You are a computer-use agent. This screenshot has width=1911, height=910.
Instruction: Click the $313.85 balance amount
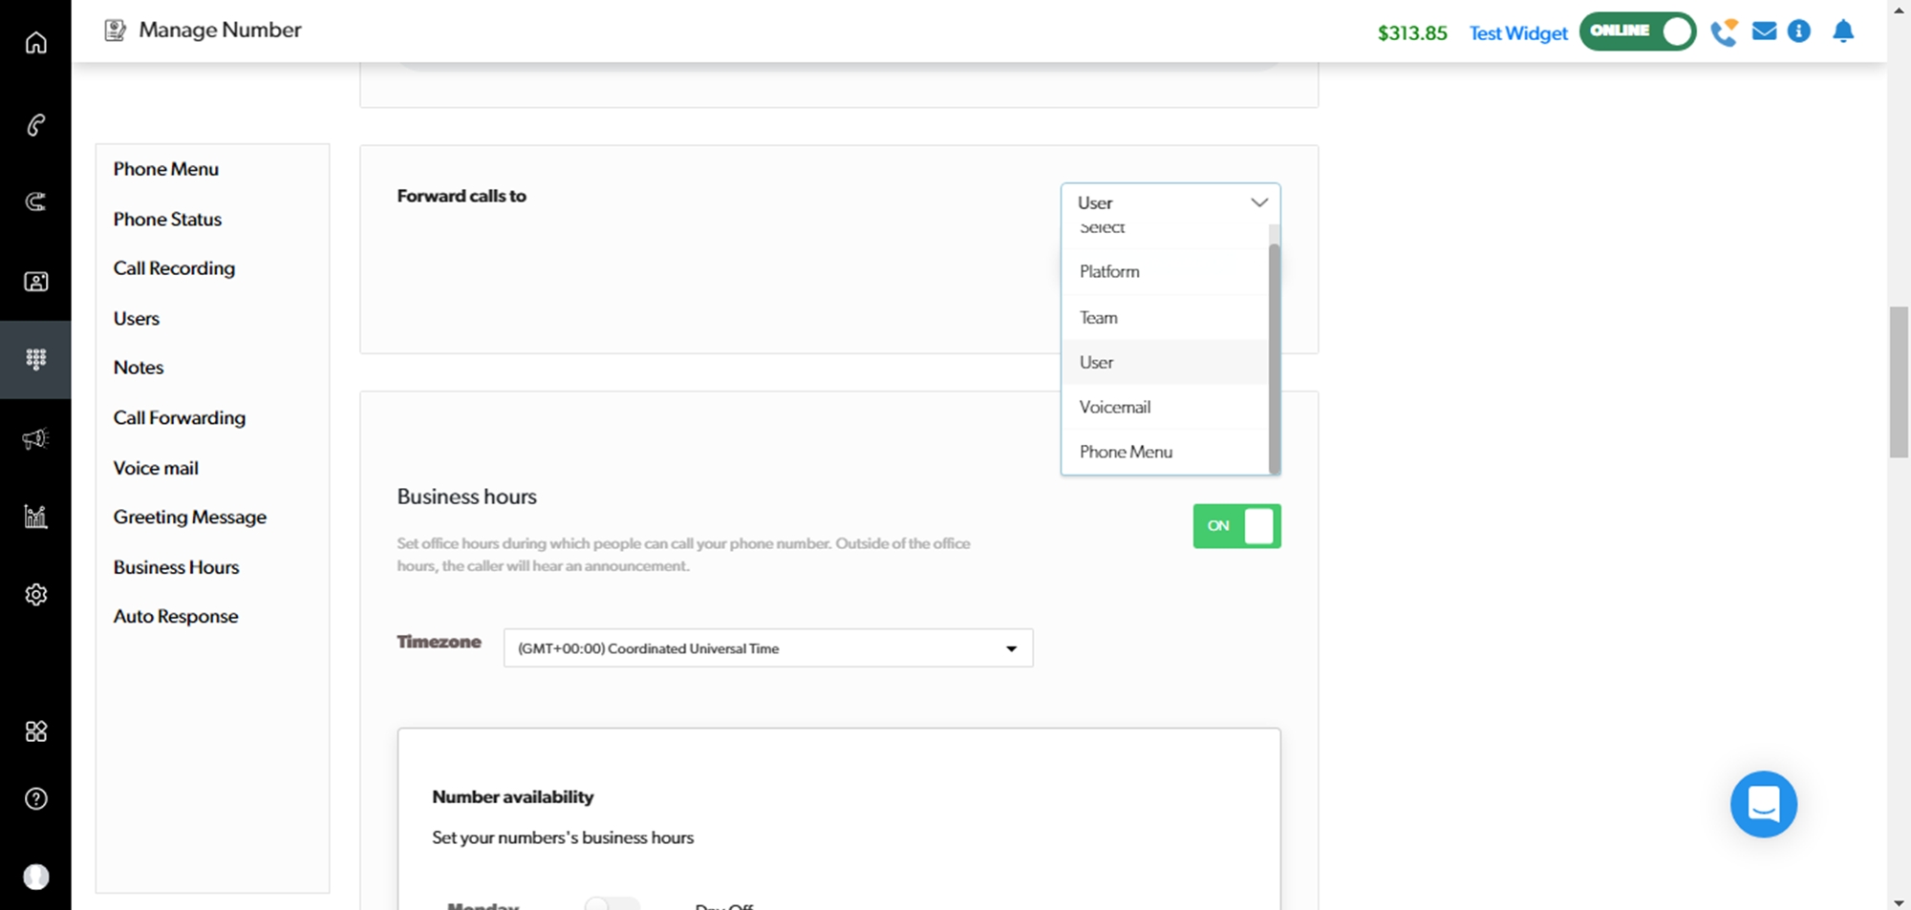(1411, 33)
